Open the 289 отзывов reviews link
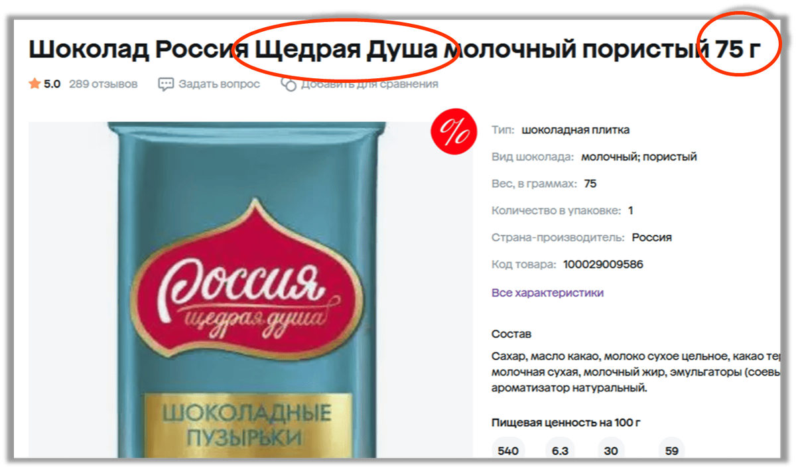 tap(103, 84)
